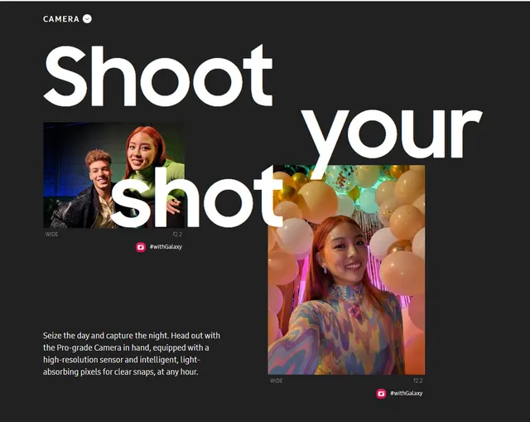Click the "Seize the day" description paragraph

point(132,354)
